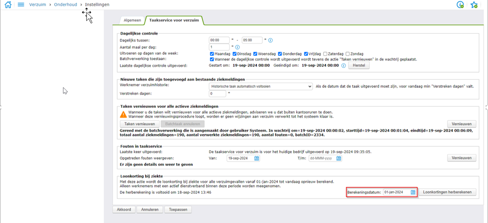Viewport: 488px width, 223px height.
Task: Show info next to 'Geëindigd om' time
Action: point(343,65)
